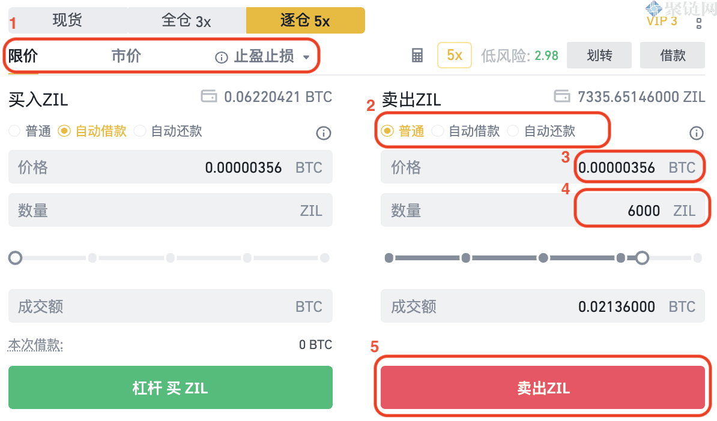Switch to the 现货 tab
Image resolution: width=717 pixels, height=421 pixels.
(67, 20)
